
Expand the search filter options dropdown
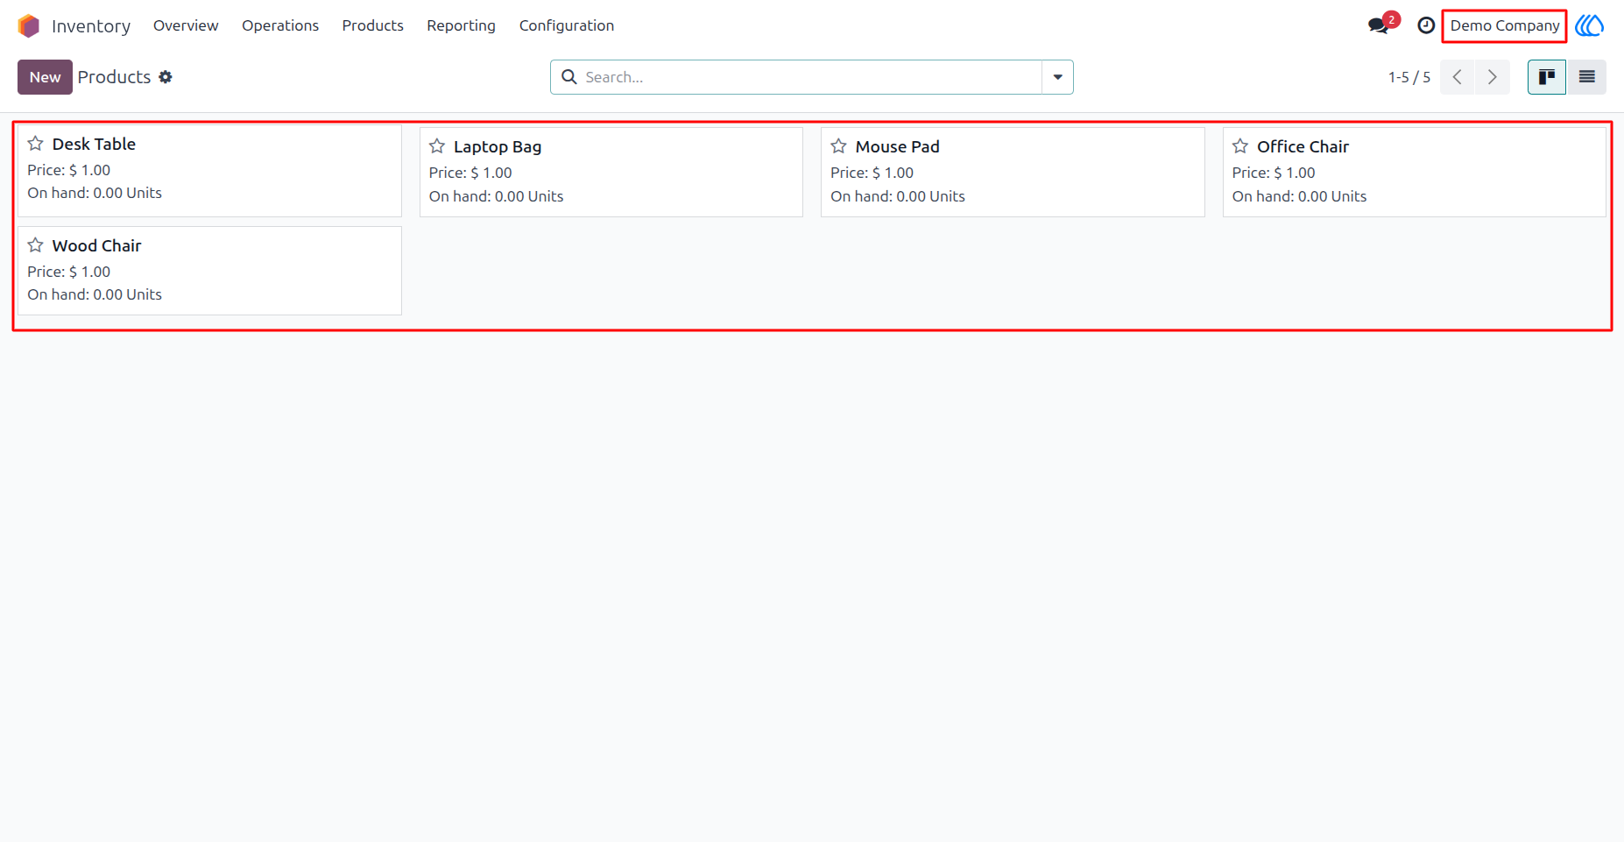1057,77
